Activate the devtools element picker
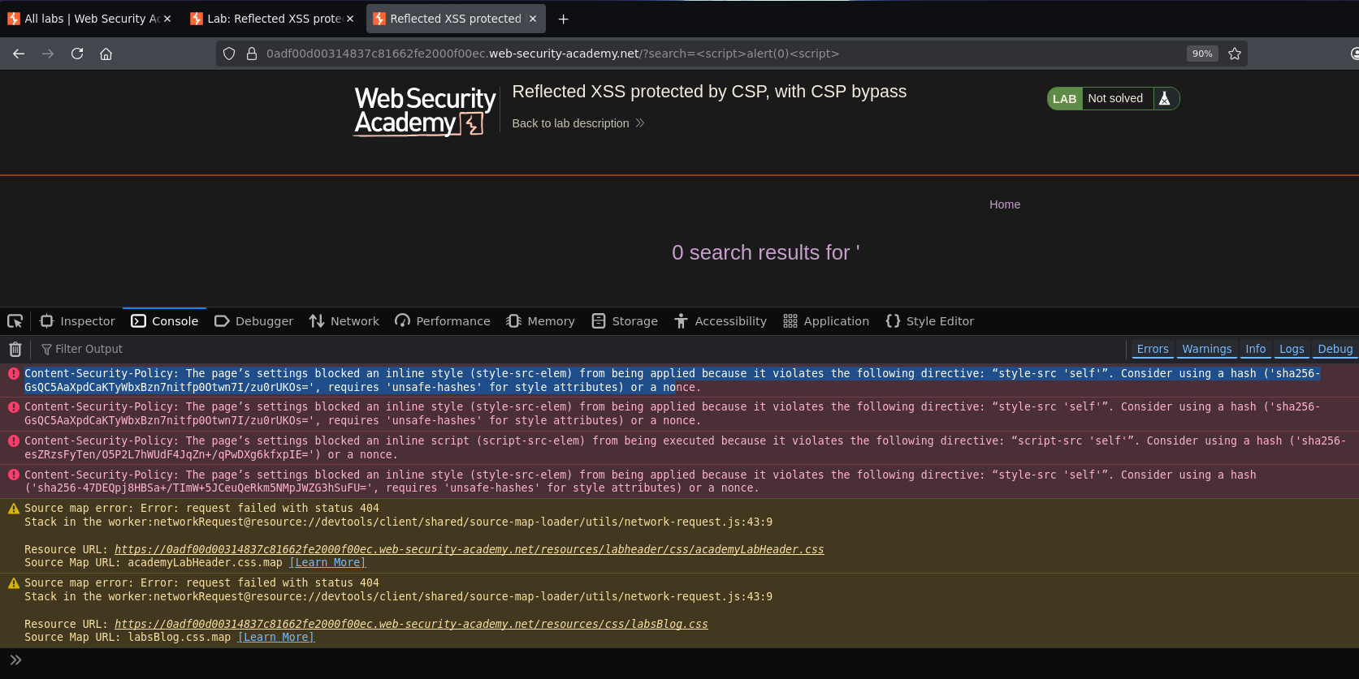 [15, 321]
